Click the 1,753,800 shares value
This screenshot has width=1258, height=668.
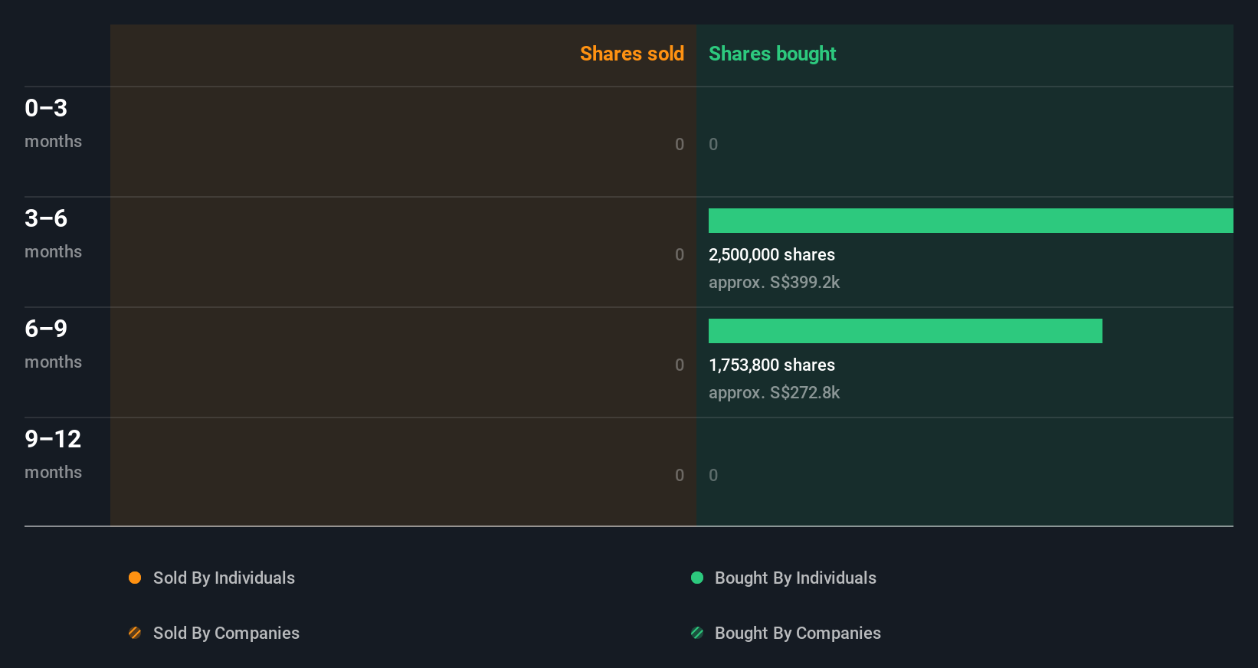point(772,365)
